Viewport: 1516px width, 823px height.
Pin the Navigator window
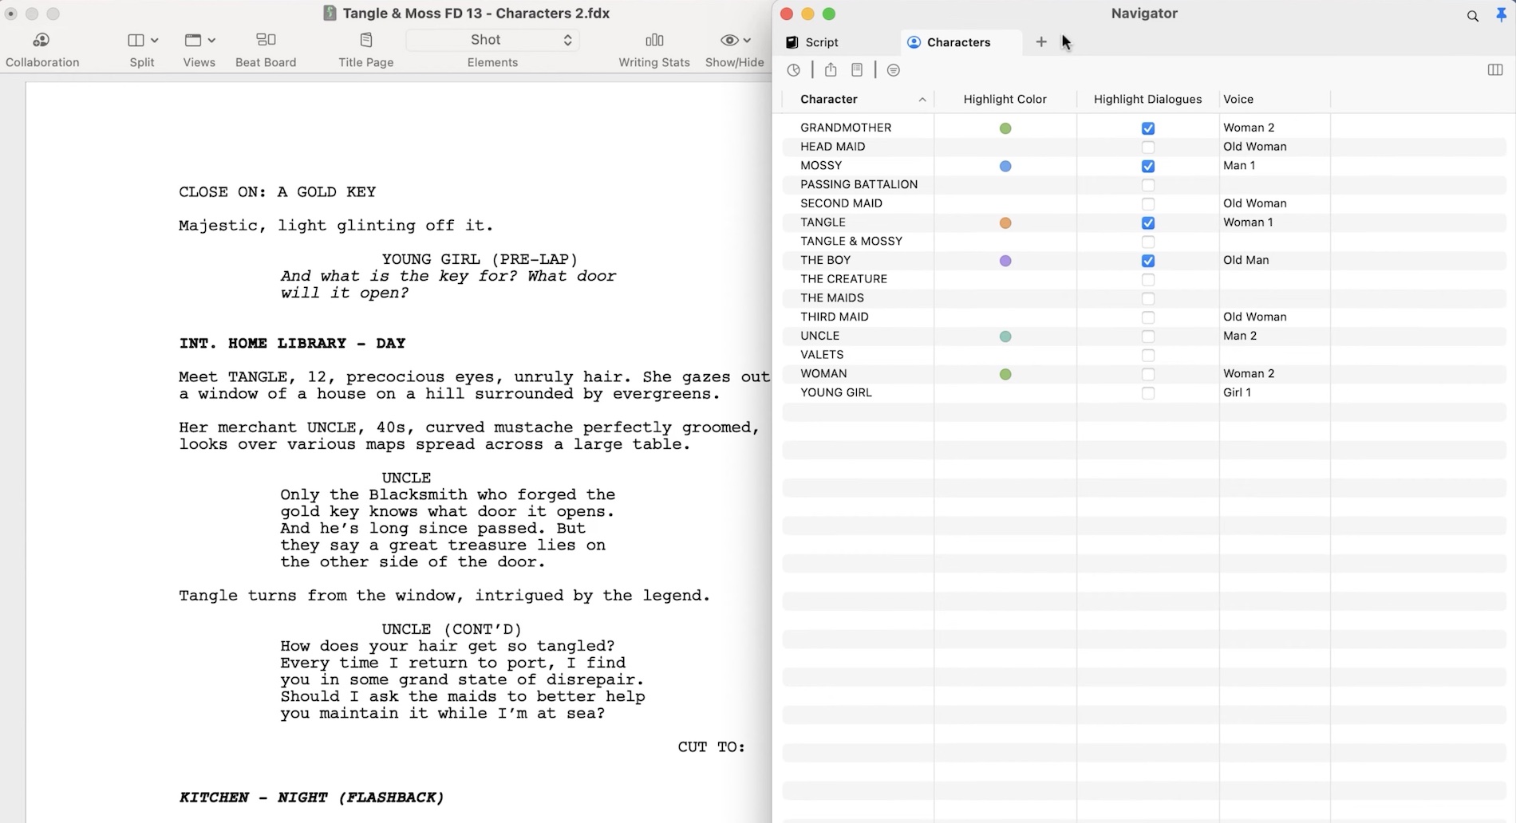1500,15
